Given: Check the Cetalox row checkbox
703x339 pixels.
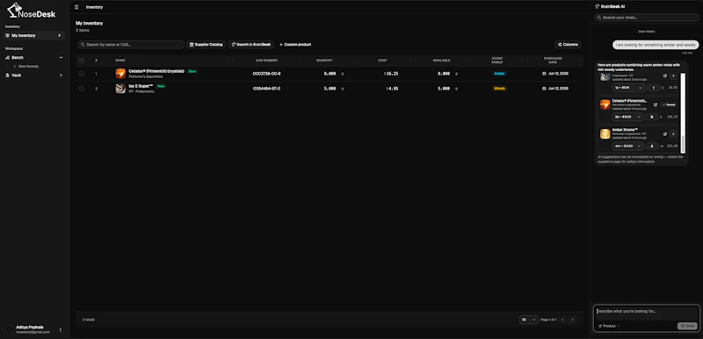Looking at the screenshot, I should [82, 74].
